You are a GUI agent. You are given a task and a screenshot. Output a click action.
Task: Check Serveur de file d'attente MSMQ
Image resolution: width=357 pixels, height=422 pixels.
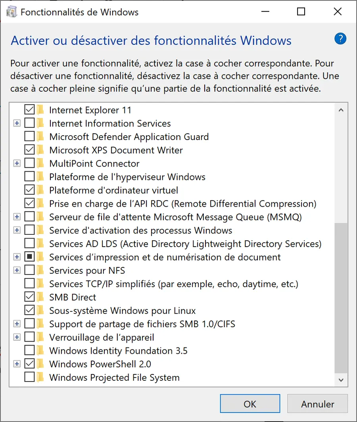click(x=29, y=217)
